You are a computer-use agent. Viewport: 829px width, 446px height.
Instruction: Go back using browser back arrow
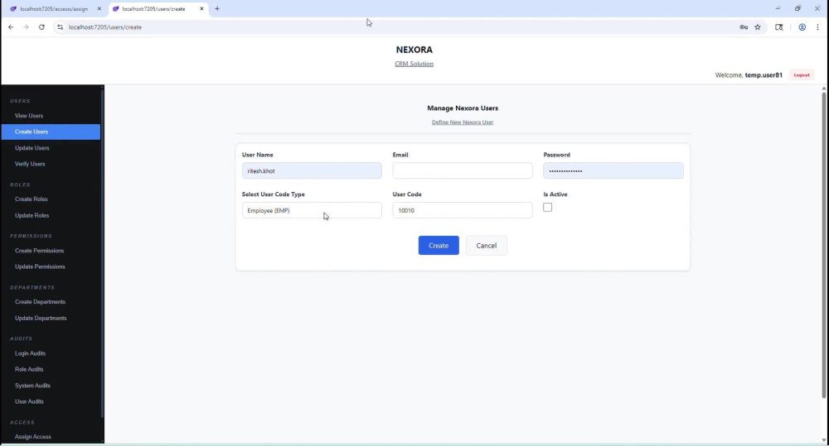[11, 27]
